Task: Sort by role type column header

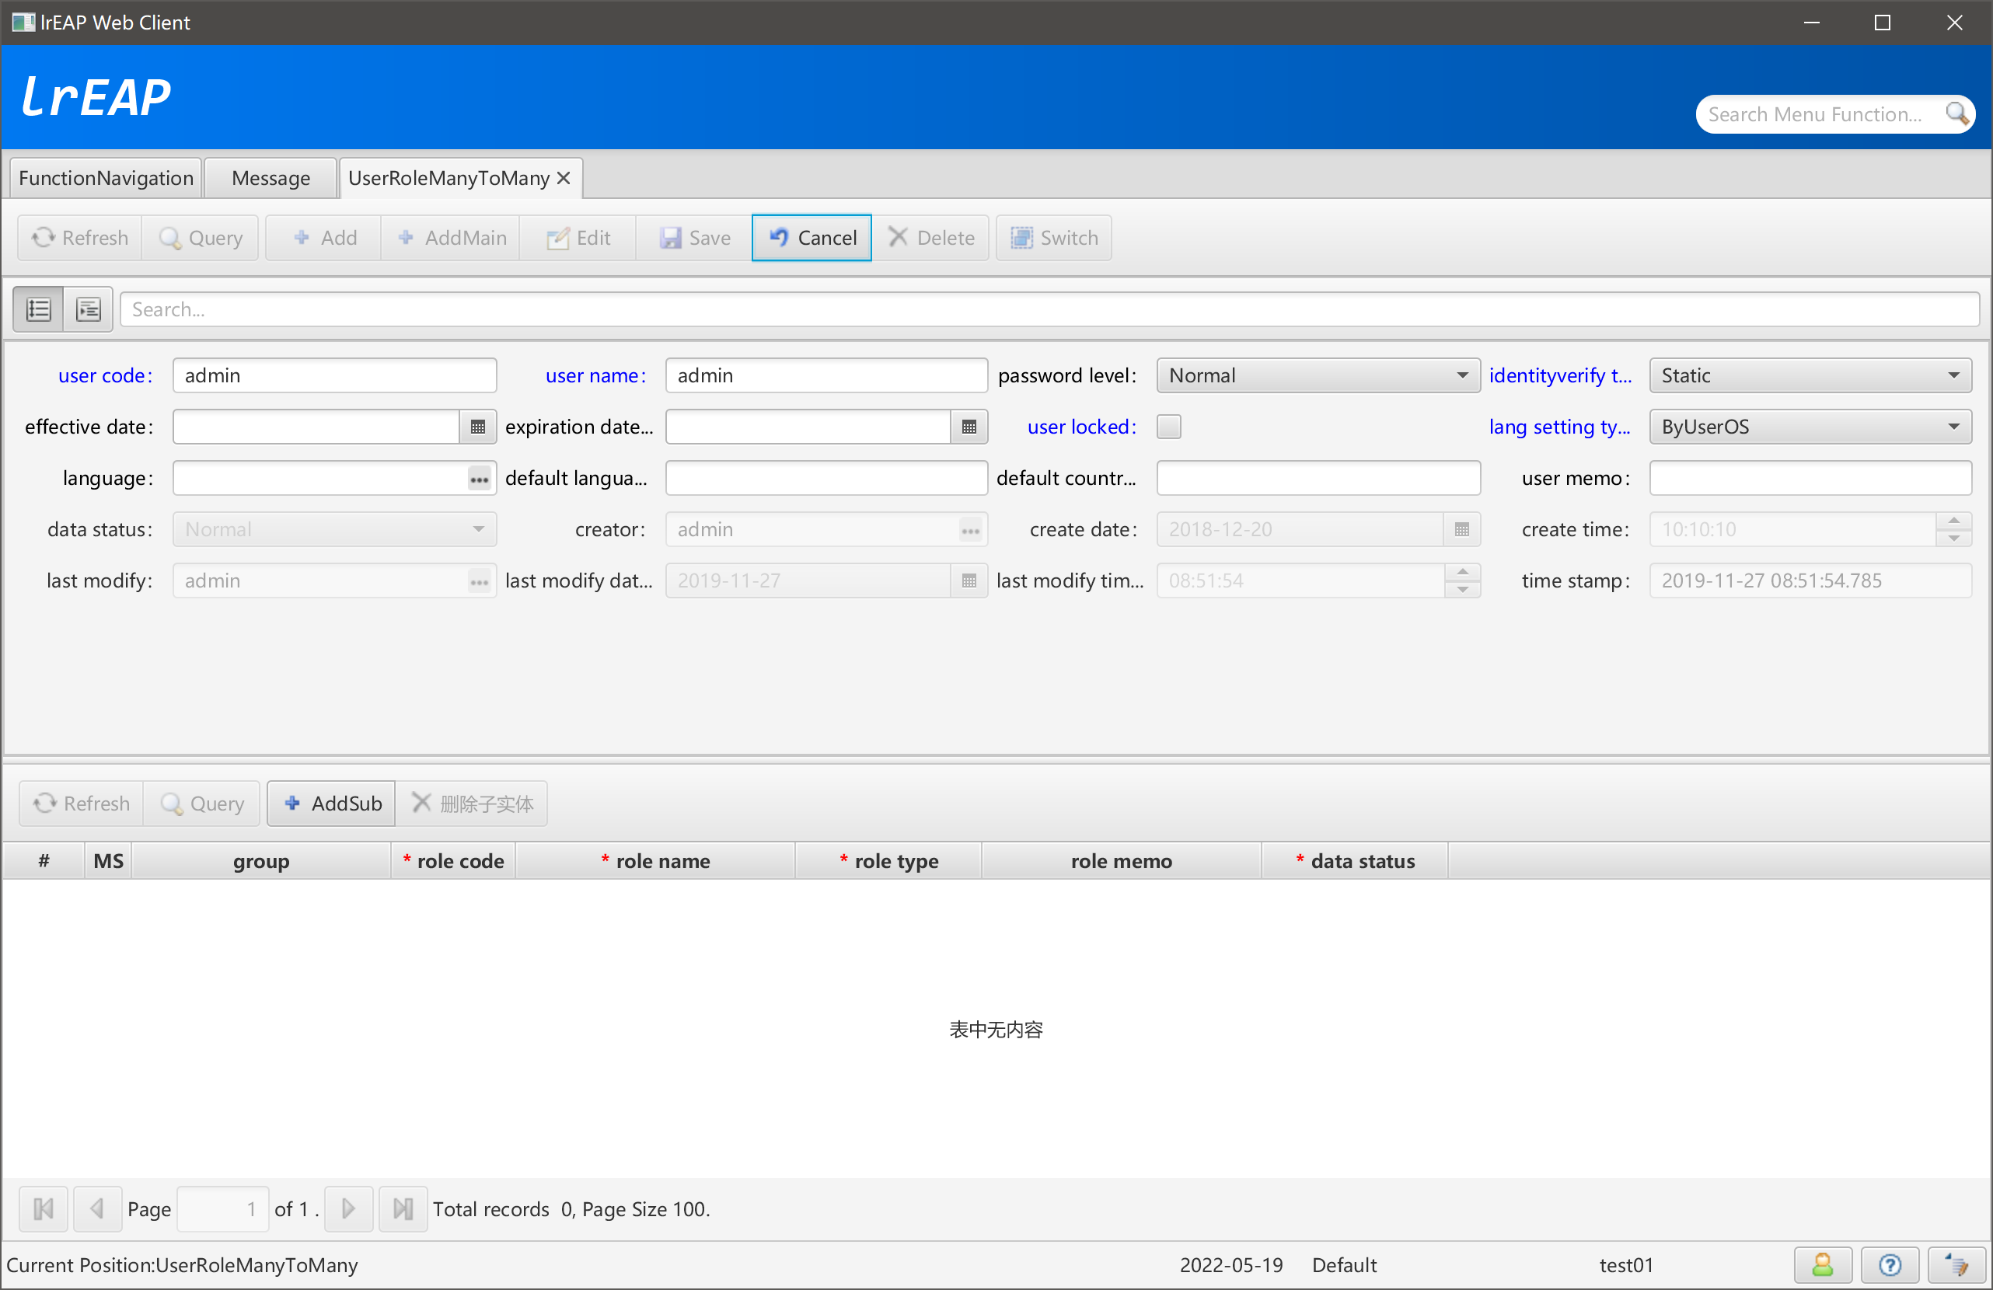Action: pos(888,861)
